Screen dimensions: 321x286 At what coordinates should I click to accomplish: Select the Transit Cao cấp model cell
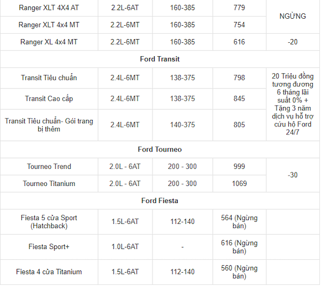(49, 99)
